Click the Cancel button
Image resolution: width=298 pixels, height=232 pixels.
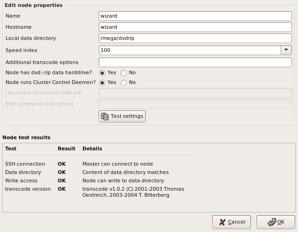click(x=232, y=222)
